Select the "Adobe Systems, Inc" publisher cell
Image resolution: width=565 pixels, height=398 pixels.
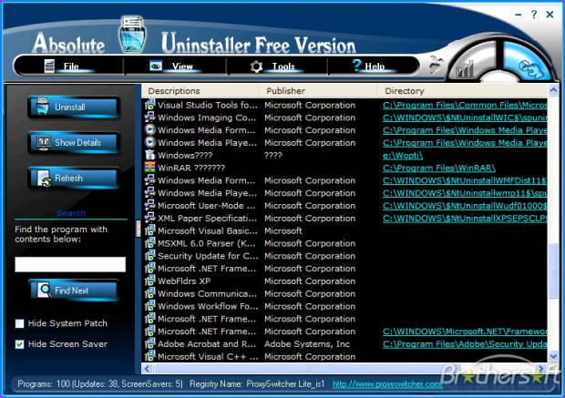tap(307, 344)
